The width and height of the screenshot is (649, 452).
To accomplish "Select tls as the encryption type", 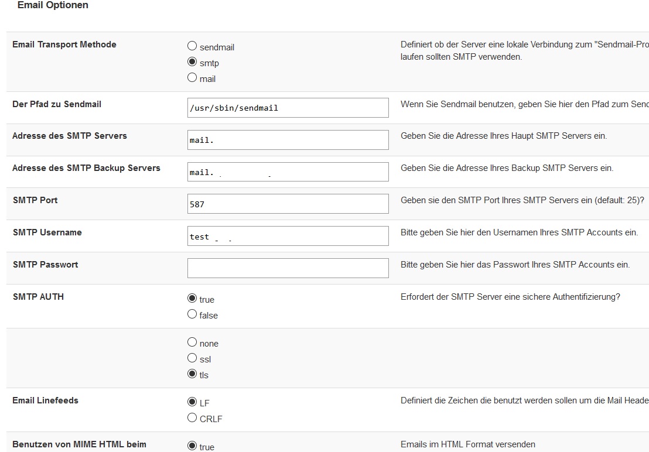I will [x=192, y=374].
